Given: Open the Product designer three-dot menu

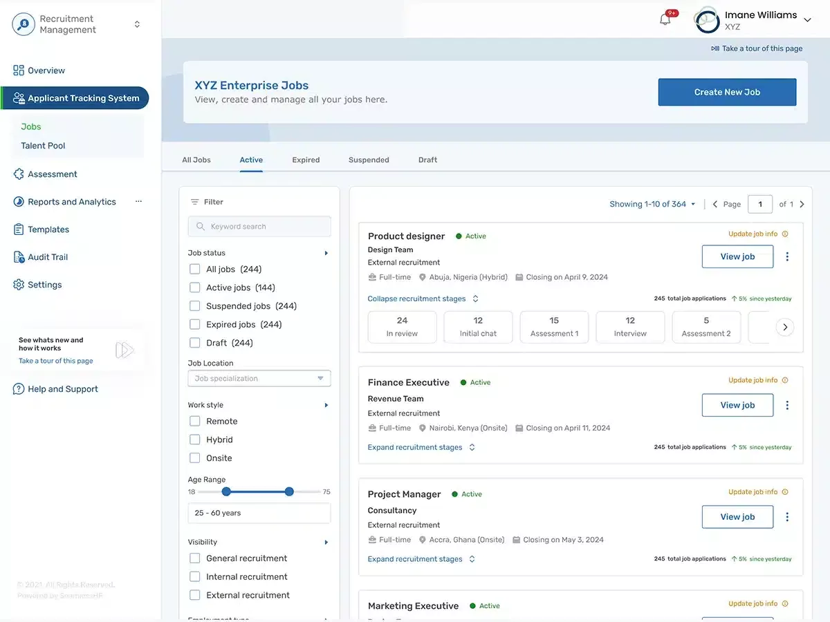Looking at the screenshot, I should point(787,256).
